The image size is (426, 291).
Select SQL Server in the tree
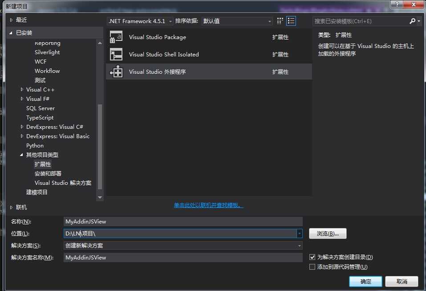pos(40,108)
